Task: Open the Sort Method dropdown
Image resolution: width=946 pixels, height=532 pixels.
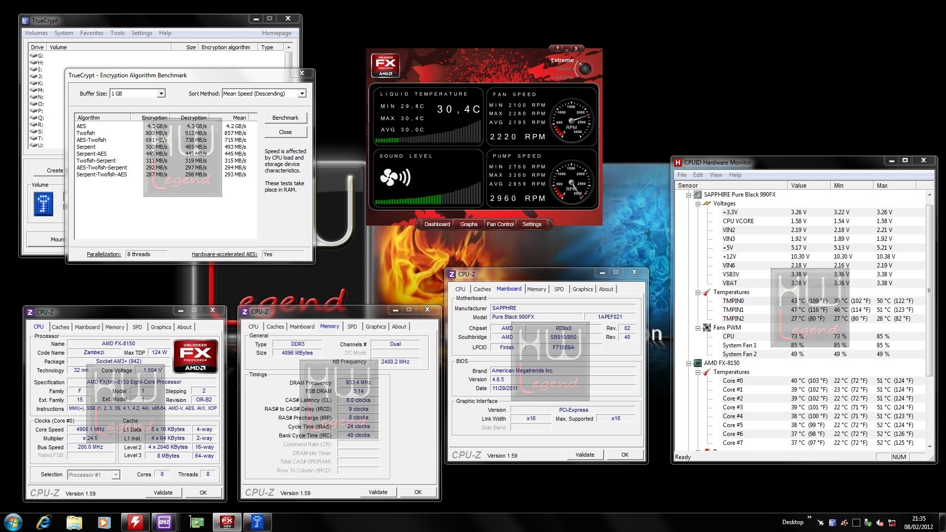Action: point(302,94)
